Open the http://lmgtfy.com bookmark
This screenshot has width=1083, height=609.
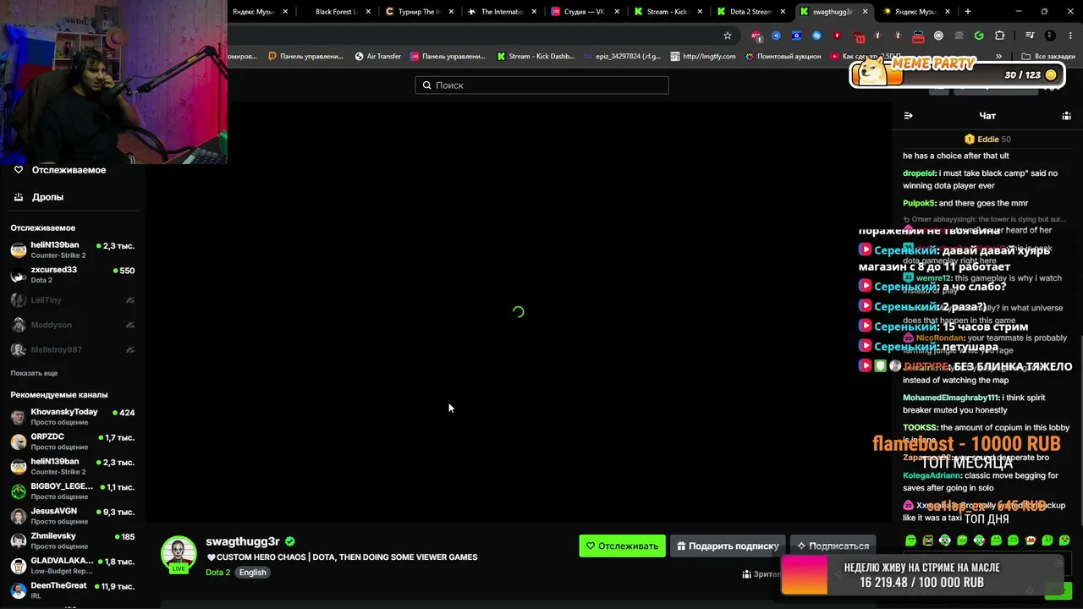pos(703,57)
